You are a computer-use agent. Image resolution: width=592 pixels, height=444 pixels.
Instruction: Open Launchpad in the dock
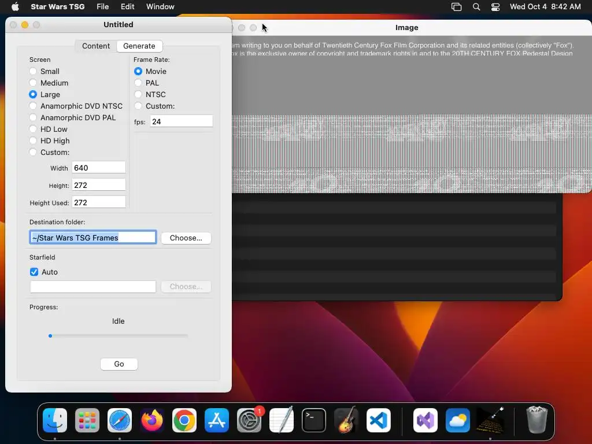pyautogui.click(x=87, y=420)
